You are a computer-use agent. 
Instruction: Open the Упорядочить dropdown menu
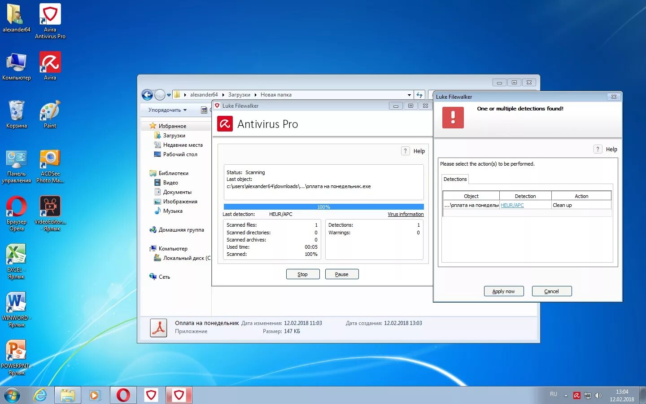pyautogui.click(x=167, y=110)
